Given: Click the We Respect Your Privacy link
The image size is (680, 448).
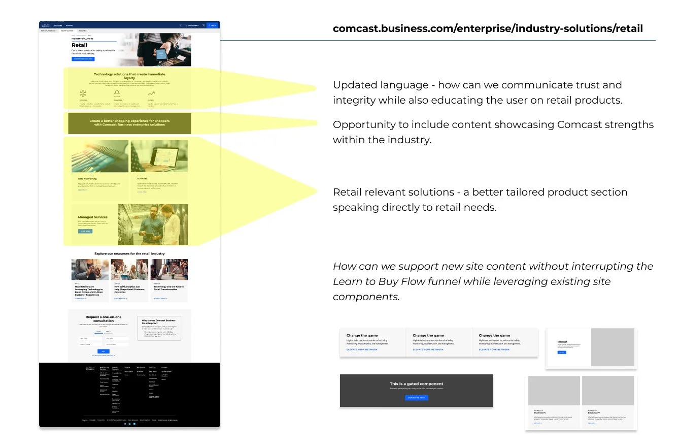Looking at the screenshot, I should pos(104,356).
